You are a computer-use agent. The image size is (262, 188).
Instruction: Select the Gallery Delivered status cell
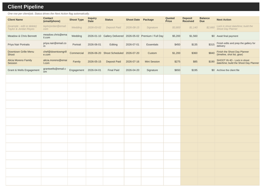click(x=113, y=36)
